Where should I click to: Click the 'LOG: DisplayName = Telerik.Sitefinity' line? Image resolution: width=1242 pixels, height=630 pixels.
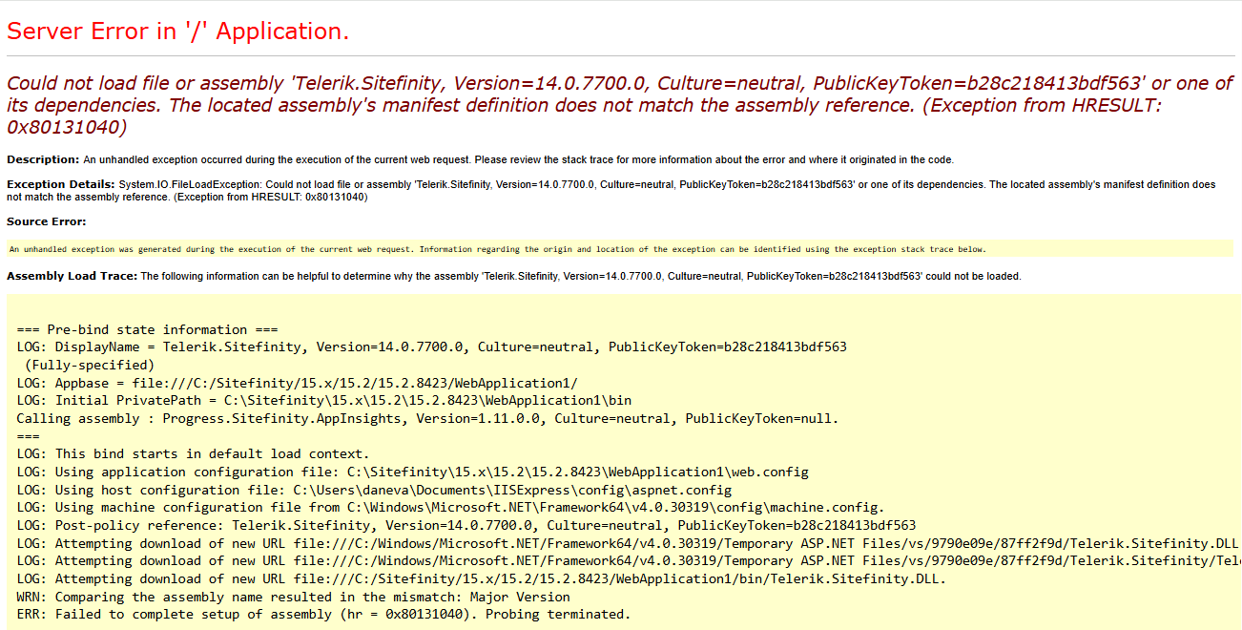pos(431,346)
